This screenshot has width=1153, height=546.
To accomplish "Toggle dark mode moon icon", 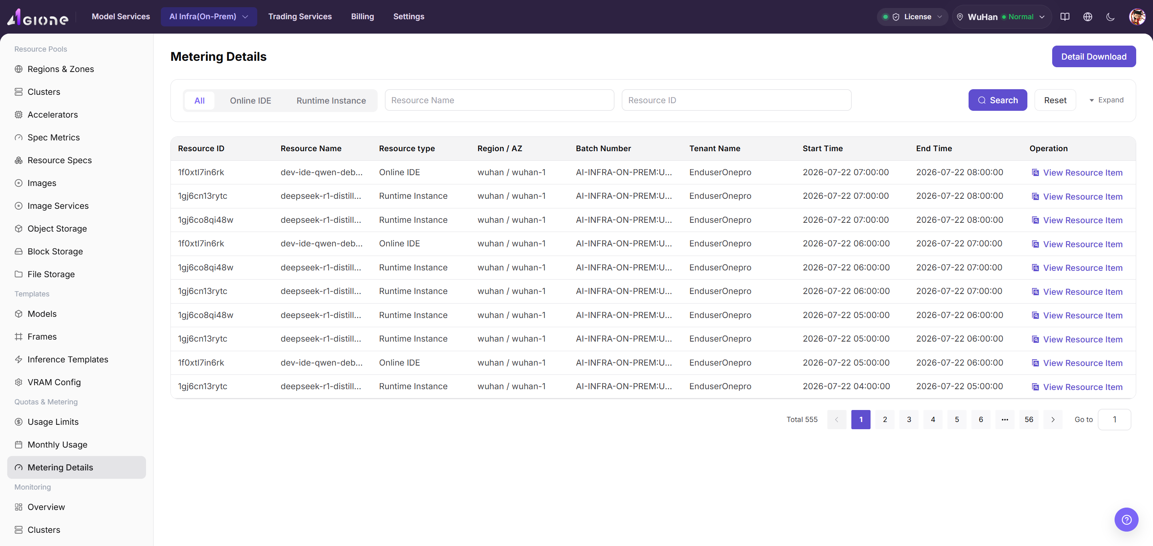I will coord(1110,16).
